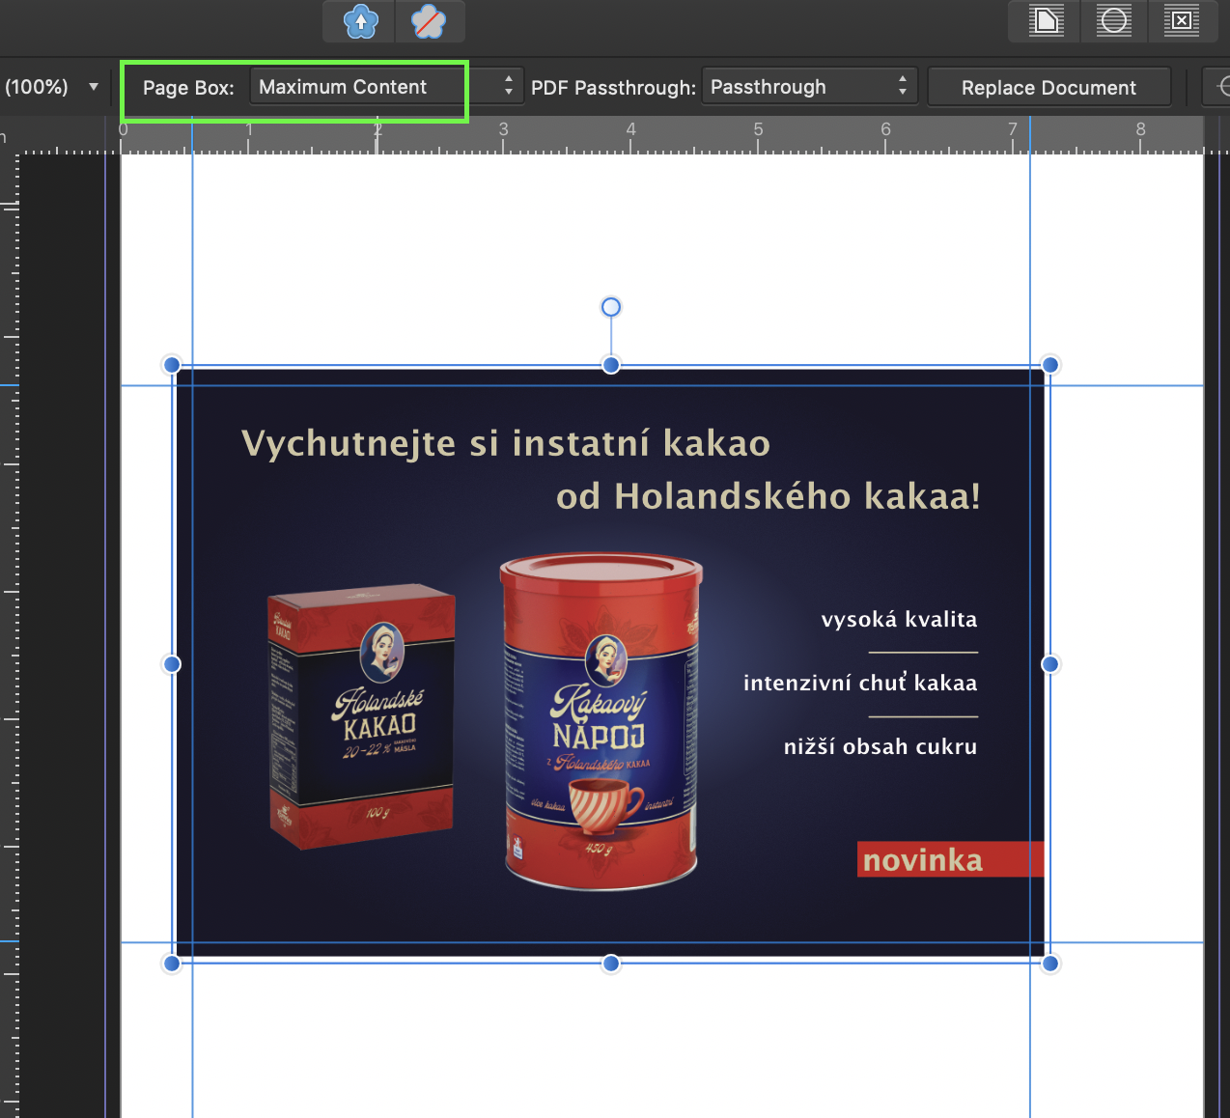Click the bottom-right selection handle
Screen dimensions: 1230x1118
1050,964
